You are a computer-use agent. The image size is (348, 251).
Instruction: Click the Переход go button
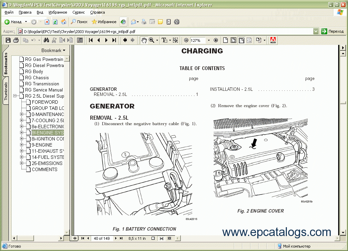[x=332, y=31]
